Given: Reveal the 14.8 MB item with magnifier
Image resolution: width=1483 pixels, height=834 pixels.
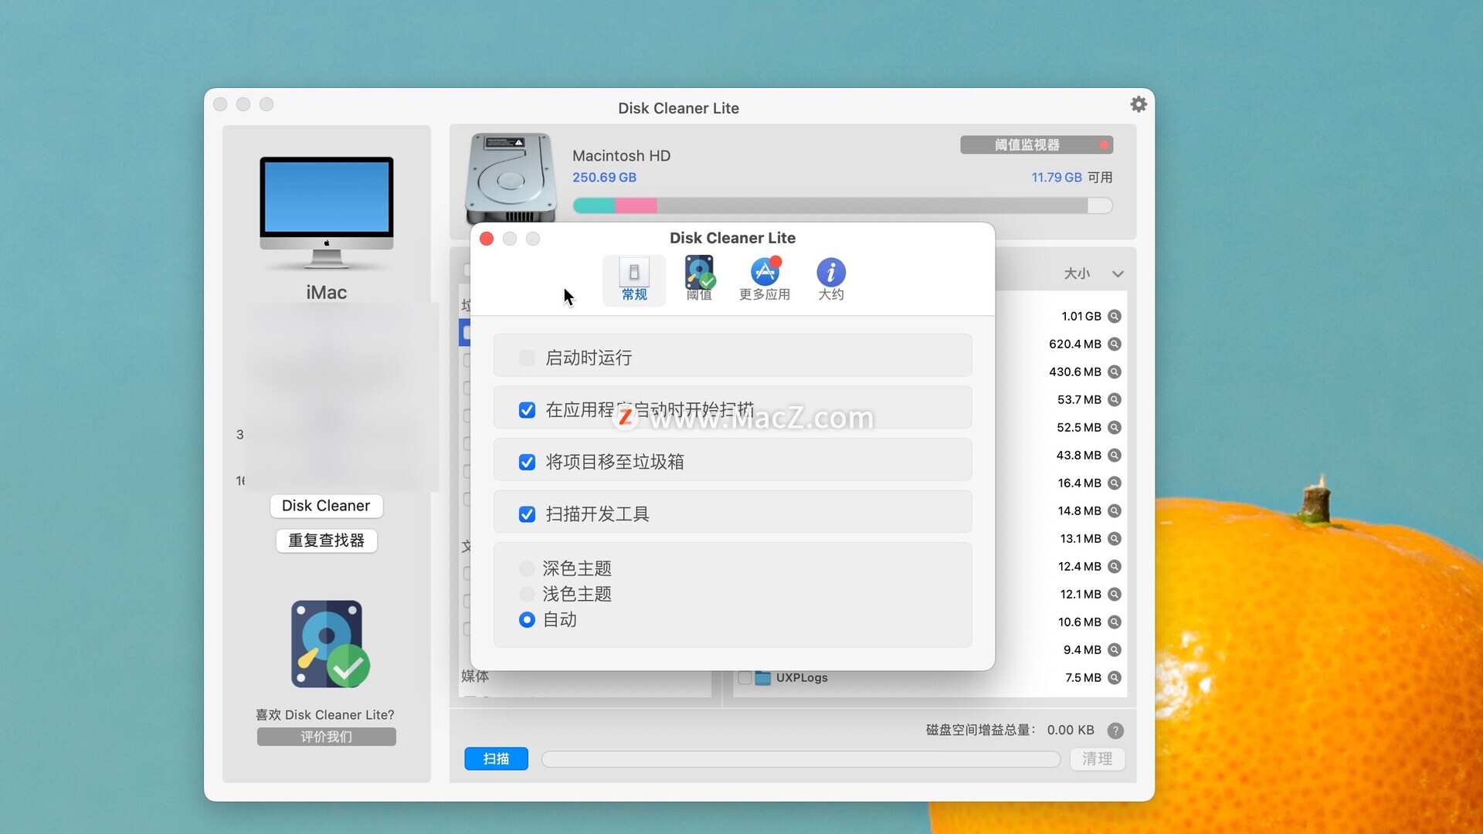Looking at the screenshot, I should (x=1115, y=510).
